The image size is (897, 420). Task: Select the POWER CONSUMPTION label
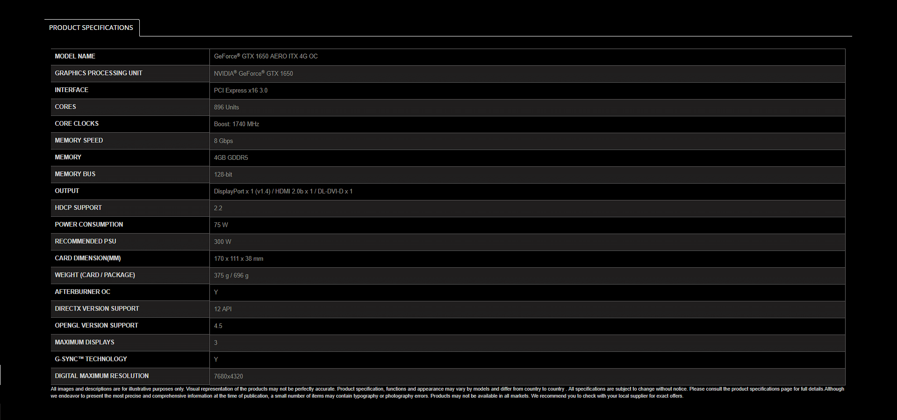(x=89, y=224)
